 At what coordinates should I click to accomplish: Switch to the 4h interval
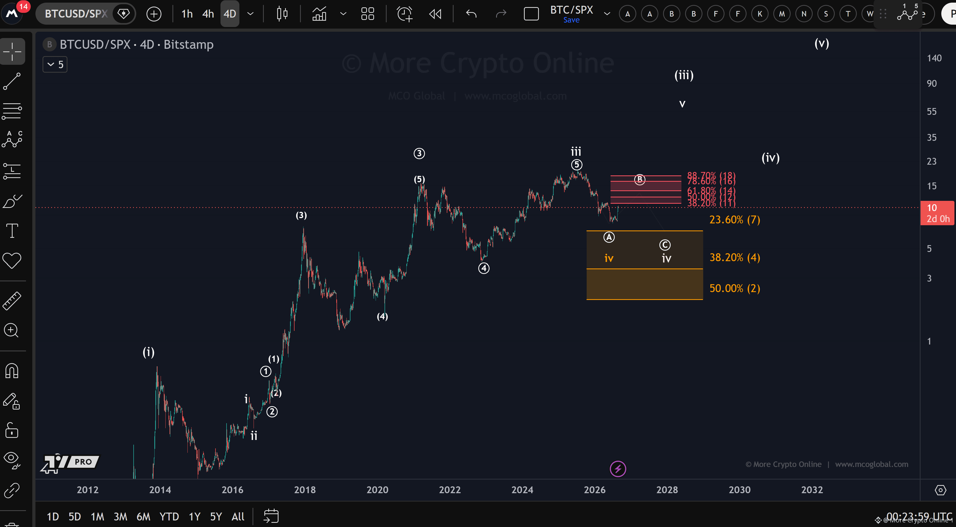pos(208,14)
